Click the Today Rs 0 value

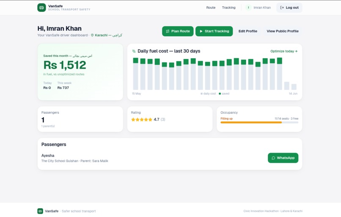coord(47,88)
